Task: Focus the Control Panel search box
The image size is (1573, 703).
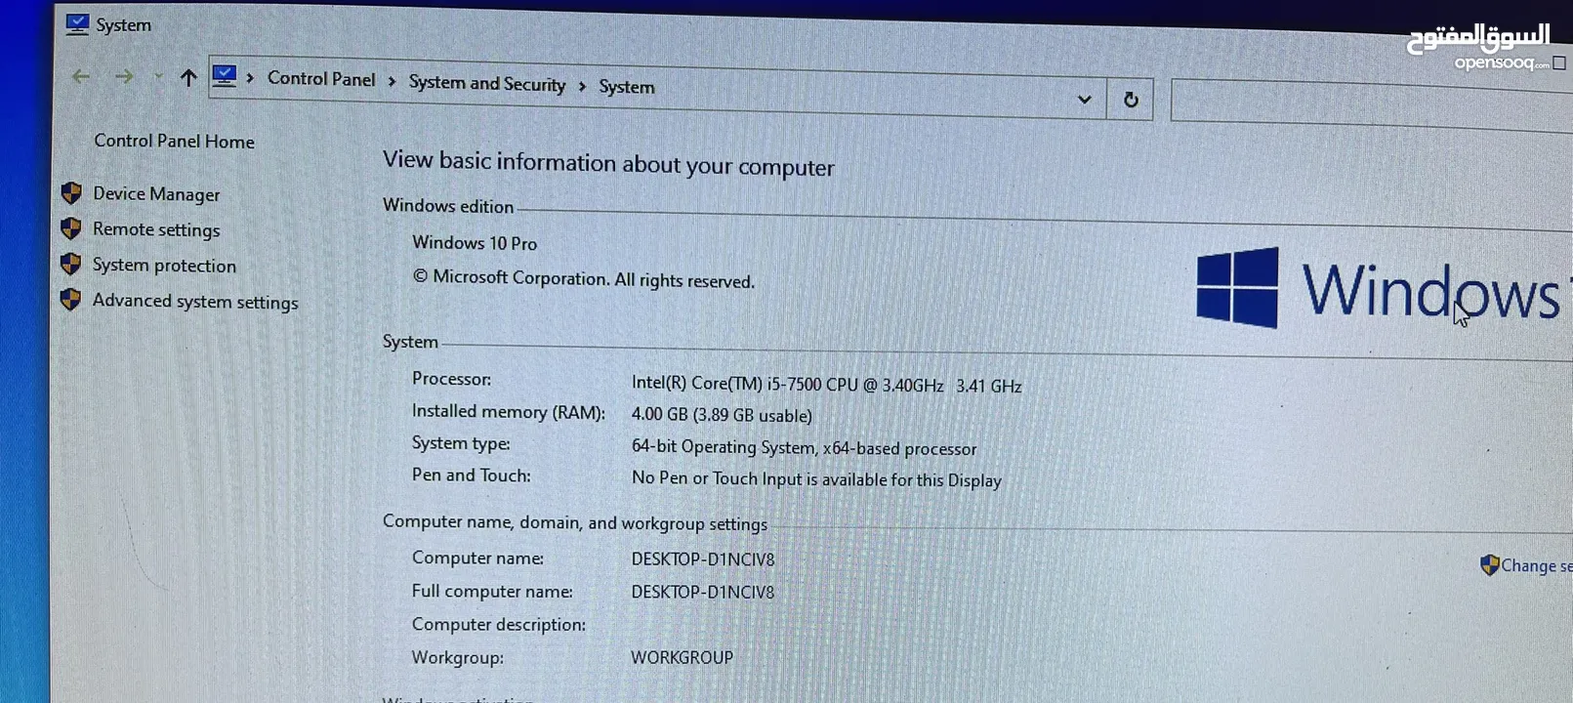Action: pyautogui.click(x=1371, y=105)
